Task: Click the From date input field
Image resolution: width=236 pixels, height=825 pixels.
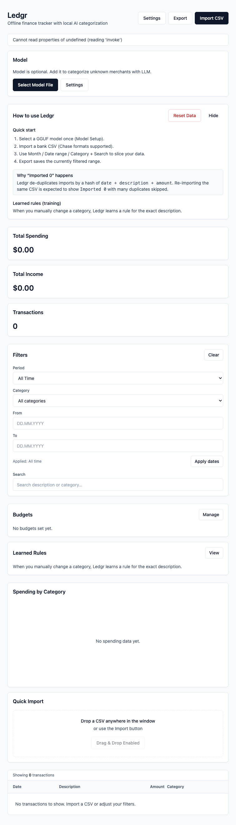Action: pos(118,423)
